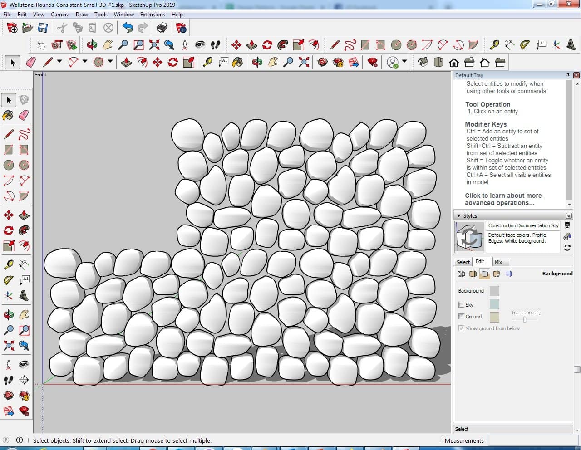581x450 pixels.
Task: Open the user account dropdown arrow
Action: click(404, 61)
